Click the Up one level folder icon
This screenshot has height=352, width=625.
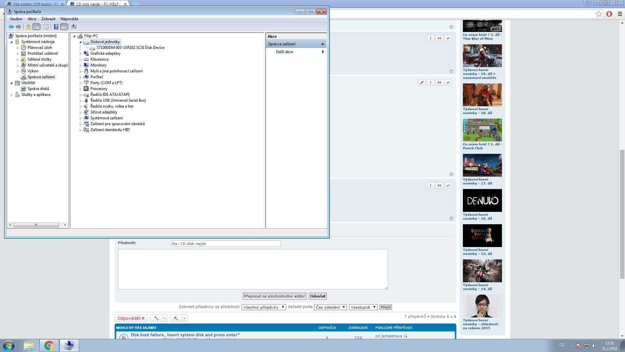coord(29,27)
